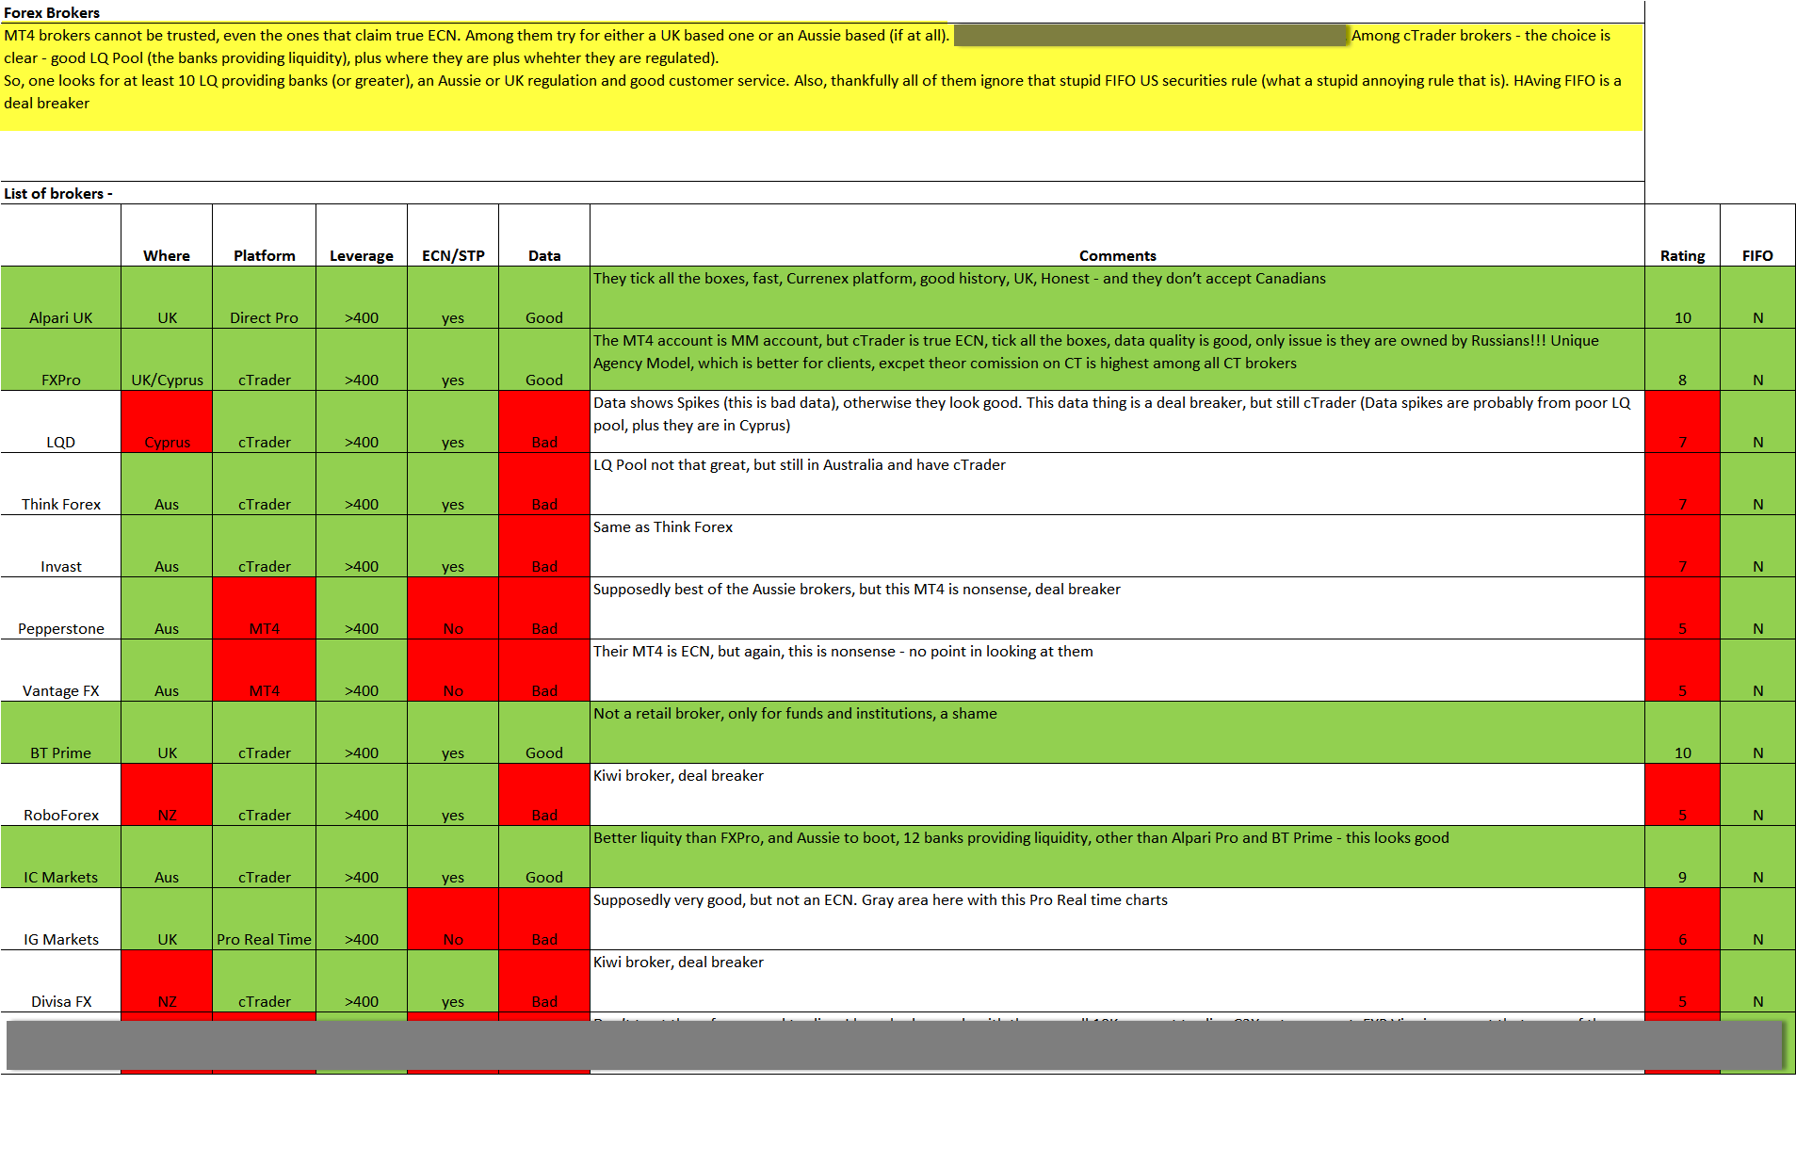Image resolution: width=1796 pixels, height=1165 pixels.
Task: Click the "Vantage FX" broker name cell
Action: 61,671
